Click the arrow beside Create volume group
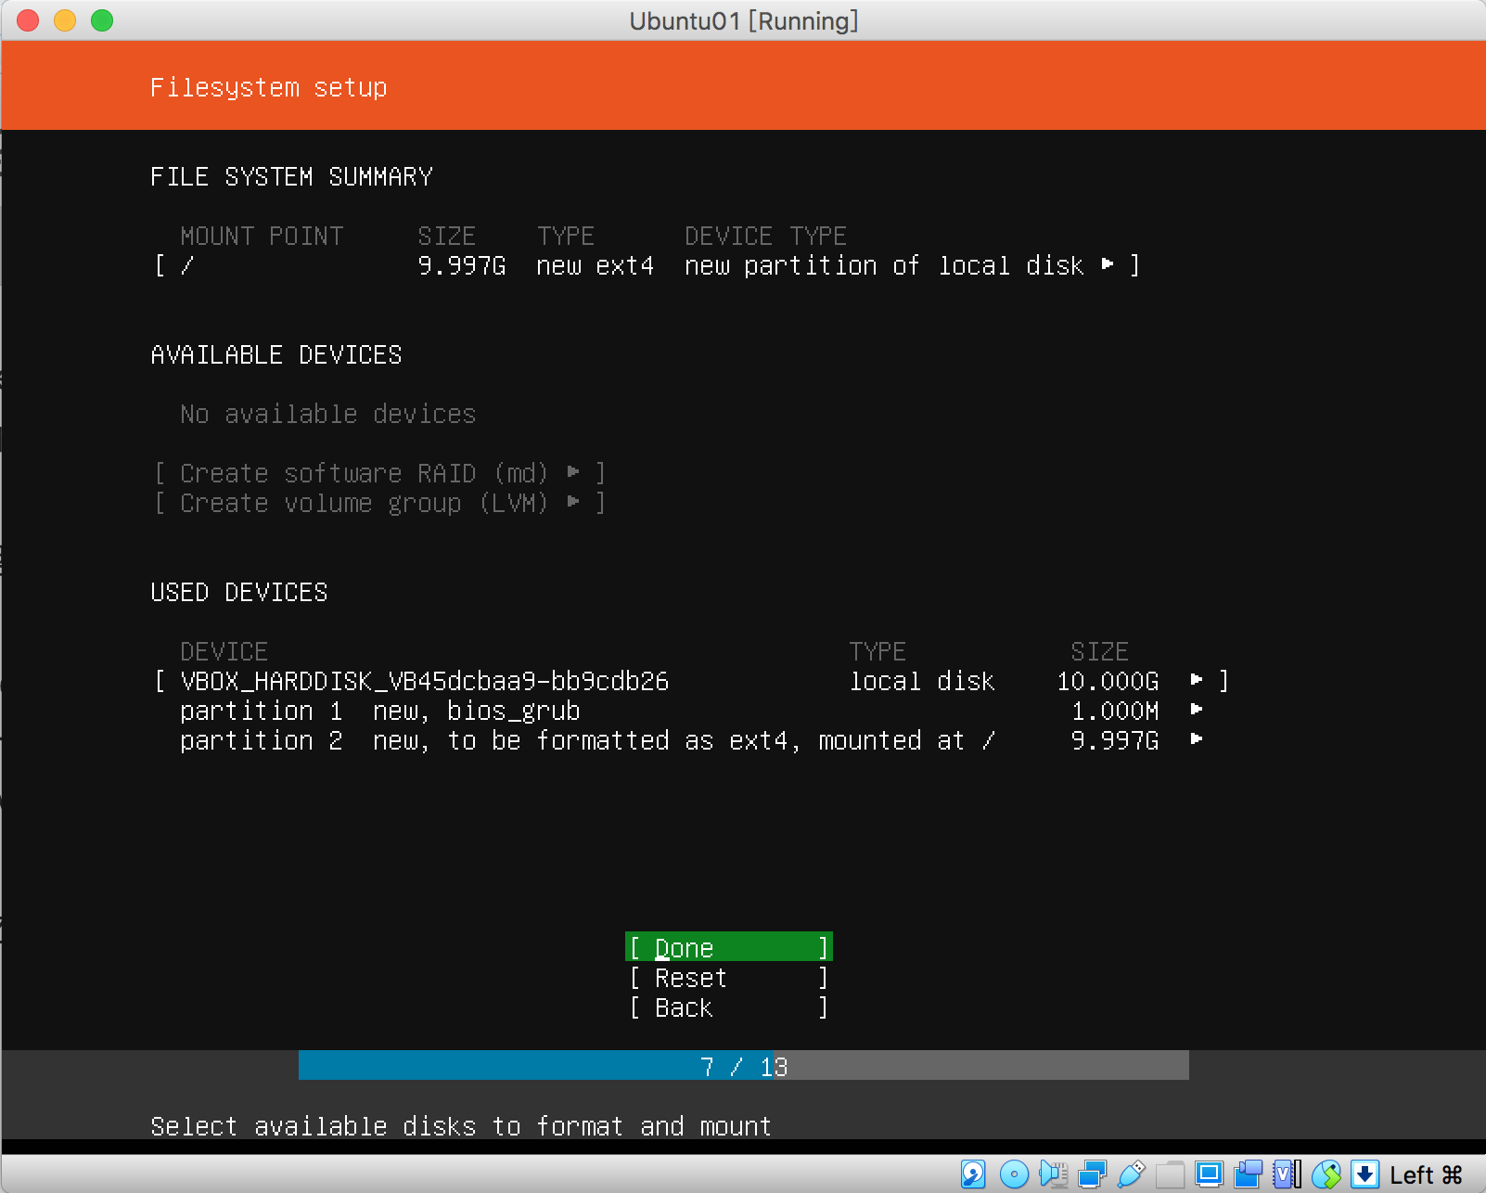Image resolution: width=1486 pixels, height=1193 pixels. click(x=573, y=502)
